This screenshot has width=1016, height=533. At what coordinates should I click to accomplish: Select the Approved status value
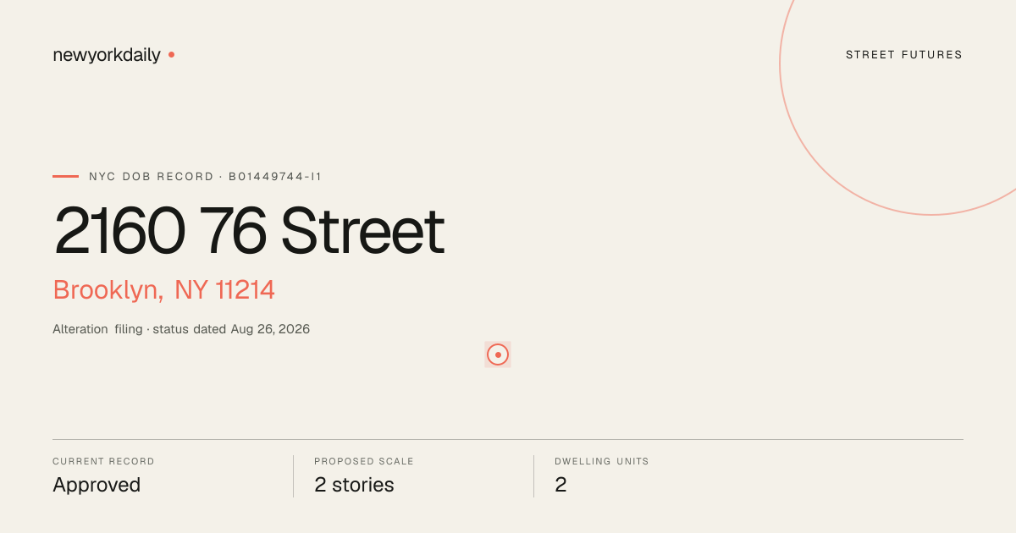tap(97, 485)
